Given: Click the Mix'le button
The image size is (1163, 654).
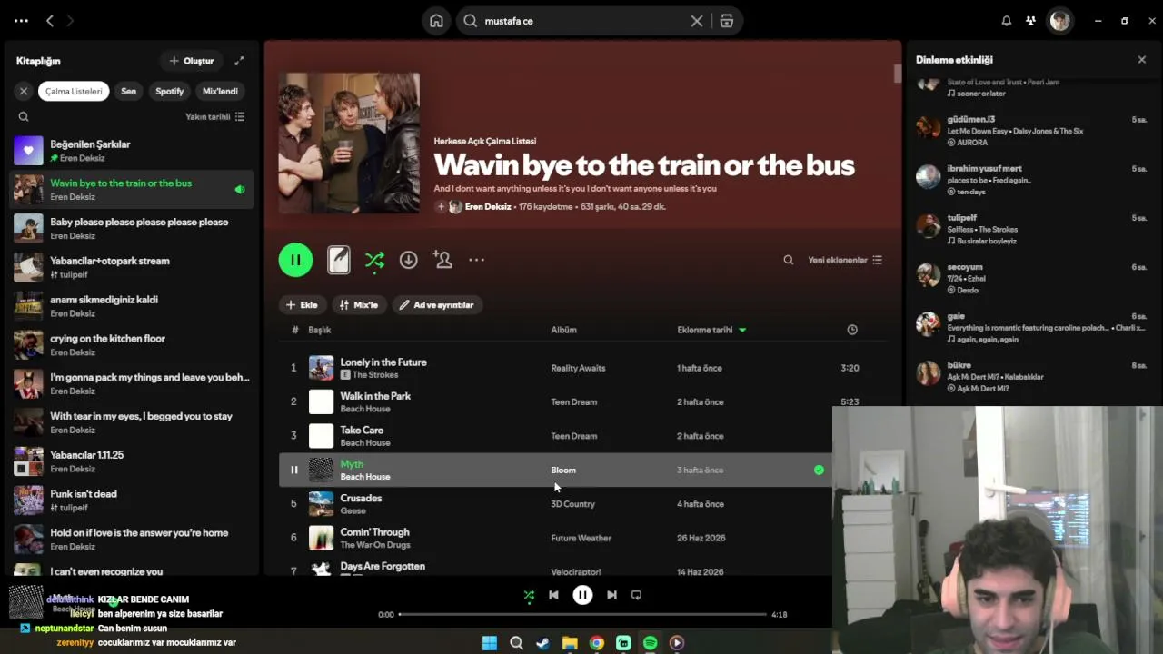Looking at the screenshot, I should [x=359, y=305].
